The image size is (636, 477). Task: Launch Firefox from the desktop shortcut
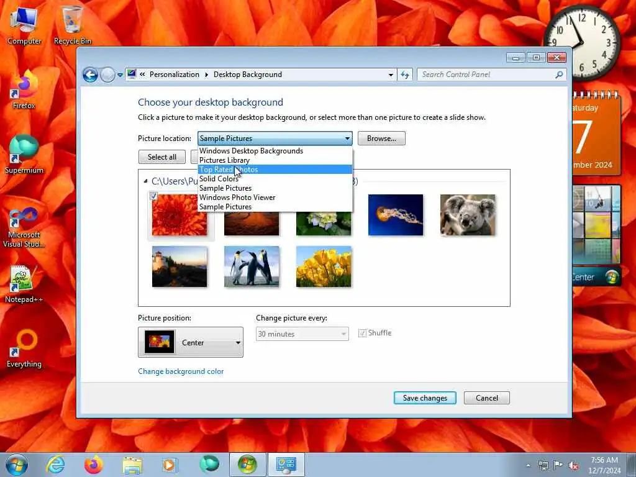(x=24, y=90)
